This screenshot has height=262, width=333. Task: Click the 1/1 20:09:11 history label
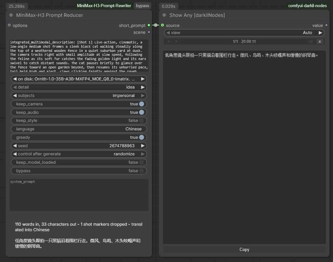tap(244, 42)
